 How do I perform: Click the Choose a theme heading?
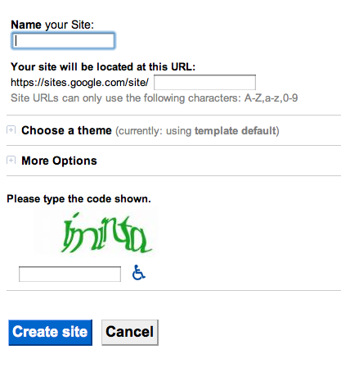pyautogui.click(x=66, y=130)
